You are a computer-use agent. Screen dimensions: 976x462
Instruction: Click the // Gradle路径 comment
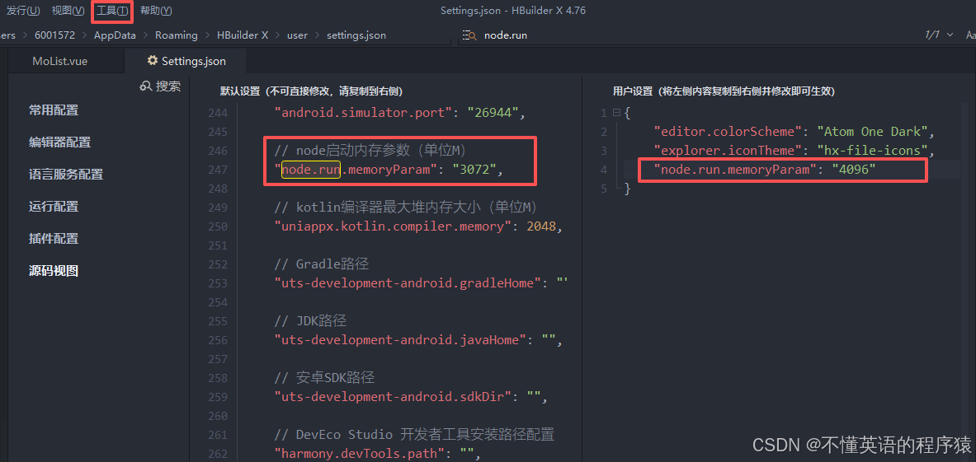pyautogui.click(x=322, y=264)
